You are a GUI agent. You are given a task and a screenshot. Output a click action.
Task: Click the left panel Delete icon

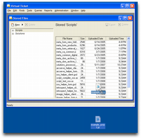[x=27, y=25]
